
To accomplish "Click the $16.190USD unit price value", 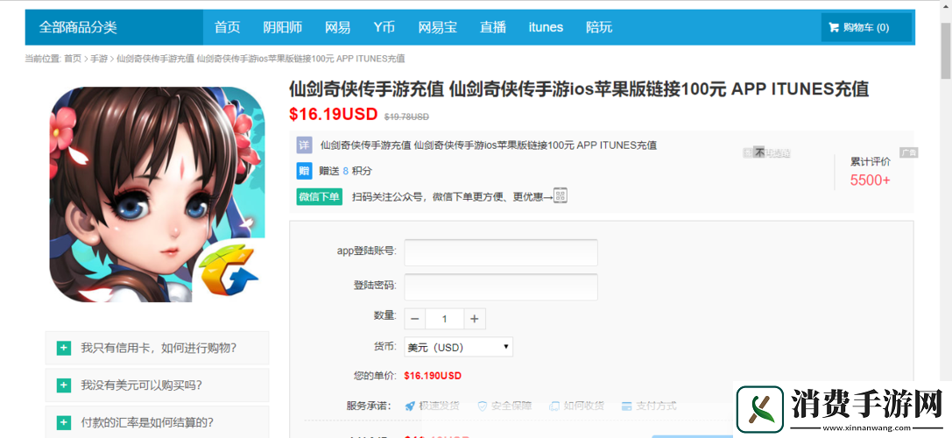I will coord(433,376).
